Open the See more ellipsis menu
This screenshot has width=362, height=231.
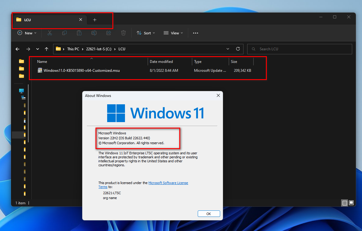[x=196, y=33]
